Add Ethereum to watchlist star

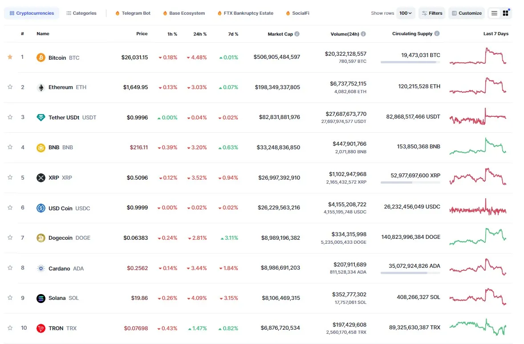click(x=10, y=87)
